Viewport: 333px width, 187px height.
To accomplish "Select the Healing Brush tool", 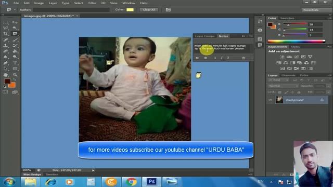I will [x=6, y=39].
